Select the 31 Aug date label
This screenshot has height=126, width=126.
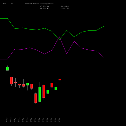[39, 120]
